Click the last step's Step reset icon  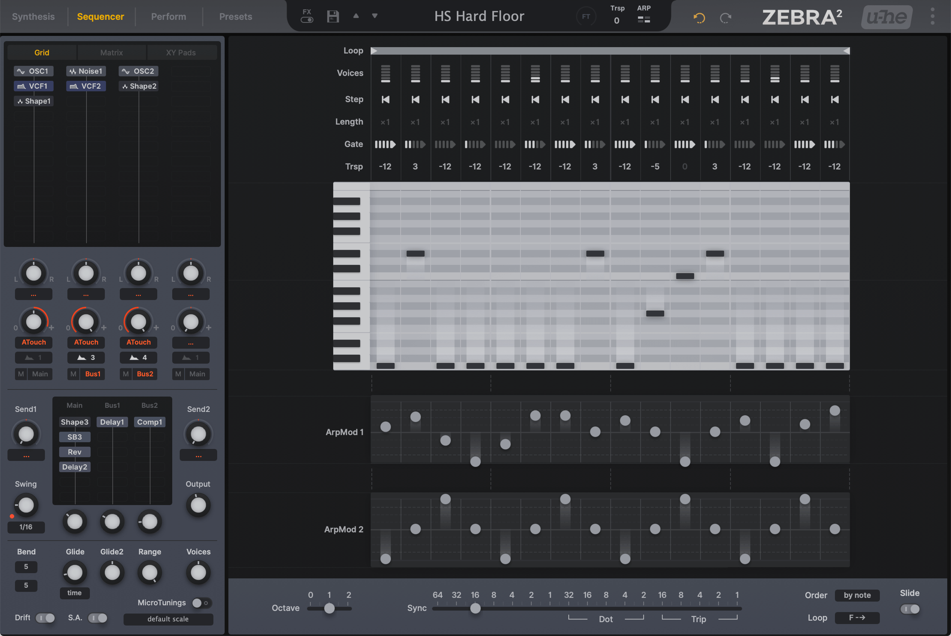tap(835, 100)
